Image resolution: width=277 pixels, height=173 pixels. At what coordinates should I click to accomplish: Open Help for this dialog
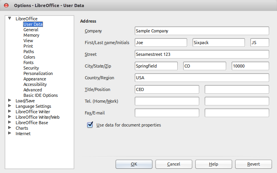[x=214, y=164]
